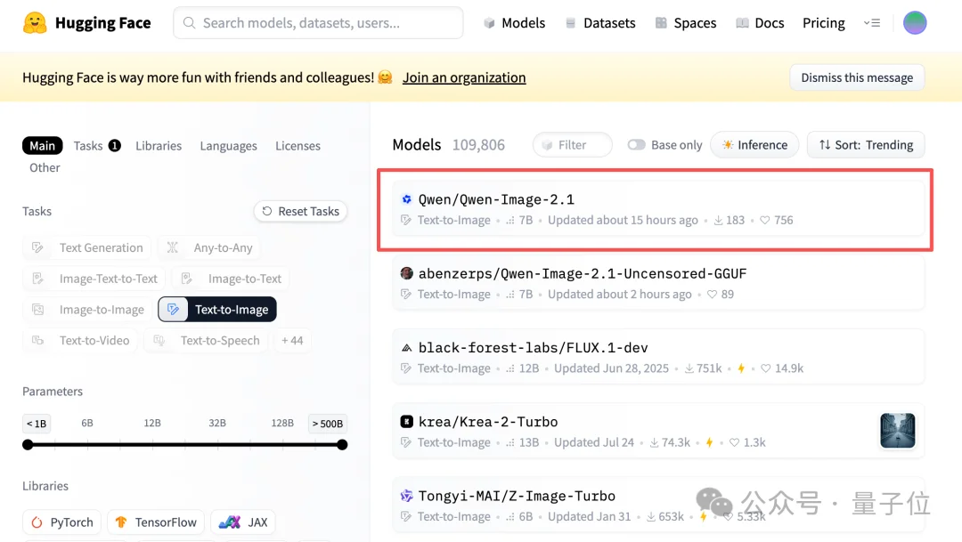Switch to the Tasks filter tab

pyautogui.click(x=97, y=146)
